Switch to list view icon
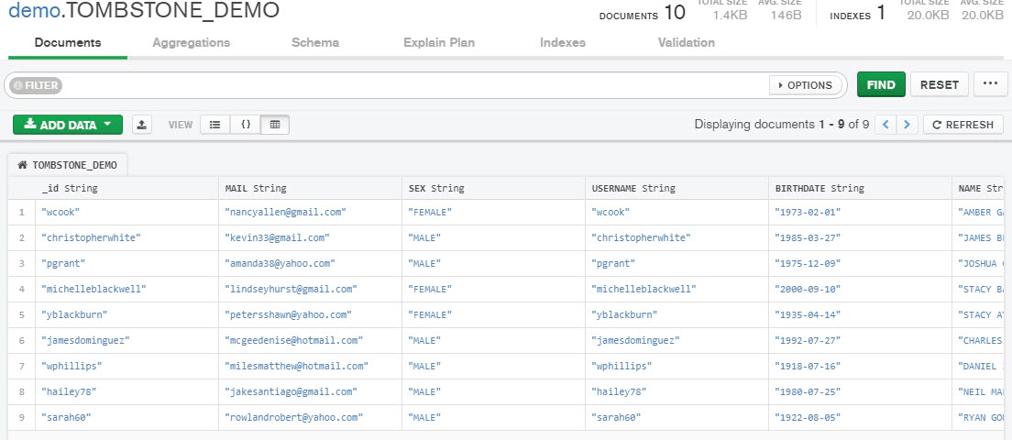The height and width of the screenshot is (440, 1012). coord(215,125)
